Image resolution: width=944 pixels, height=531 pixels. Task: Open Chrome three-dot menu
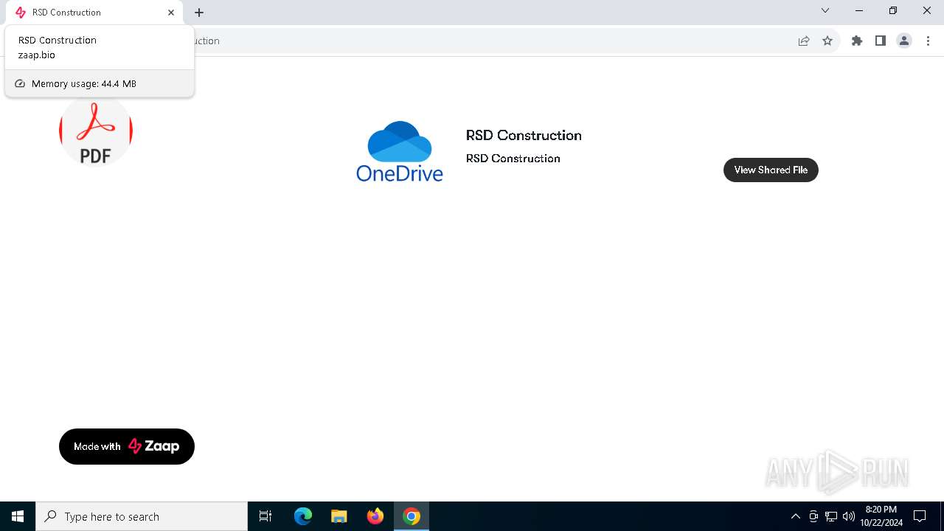click(929, 41)
